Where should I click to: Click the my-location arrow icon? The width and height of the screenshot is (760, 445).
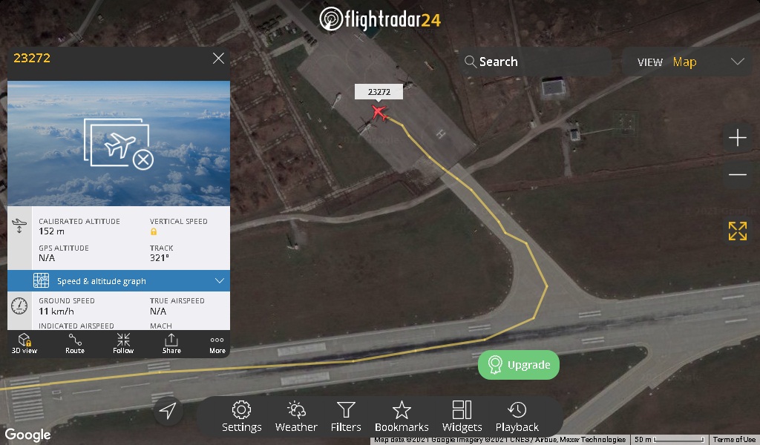(x=168, y=411)
